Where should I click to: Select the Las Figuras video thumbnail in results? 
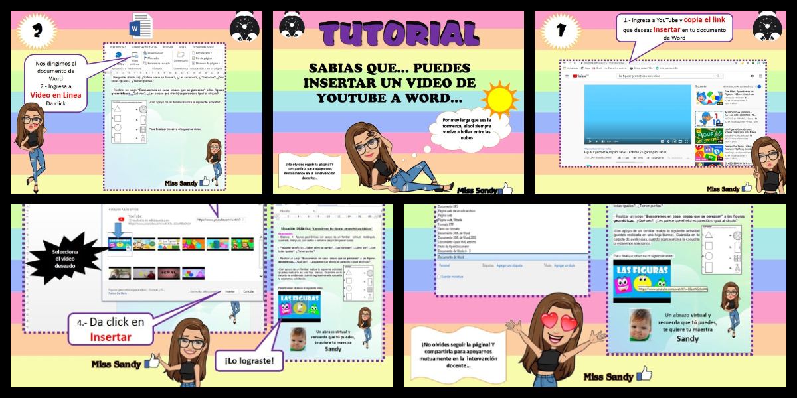coord(120,243)
